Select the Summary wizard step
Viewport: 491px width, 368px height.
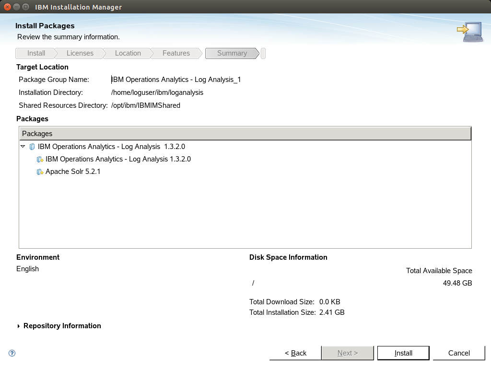pos(232,53)
